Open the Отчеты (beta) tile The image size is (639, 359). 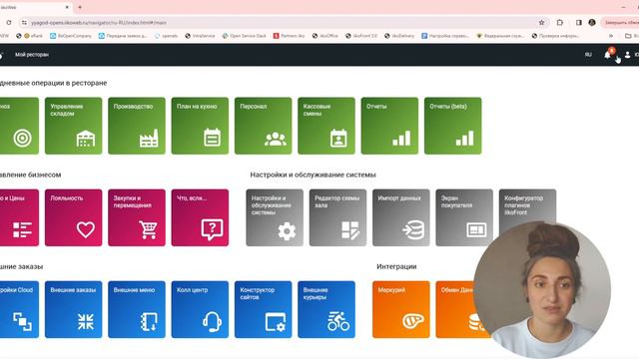coord(452,126)
